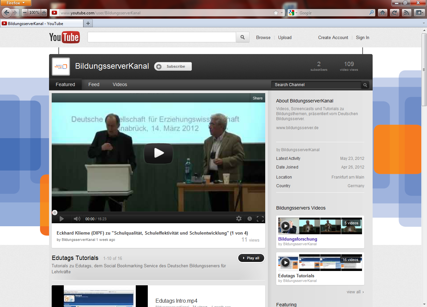Viewport: 427px width, 307px height.
Task: Click the video progress bar scrubber
Action: pos(55,213)
